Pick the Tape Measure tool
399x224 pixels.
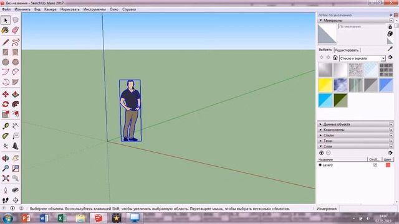coord(6,126)
